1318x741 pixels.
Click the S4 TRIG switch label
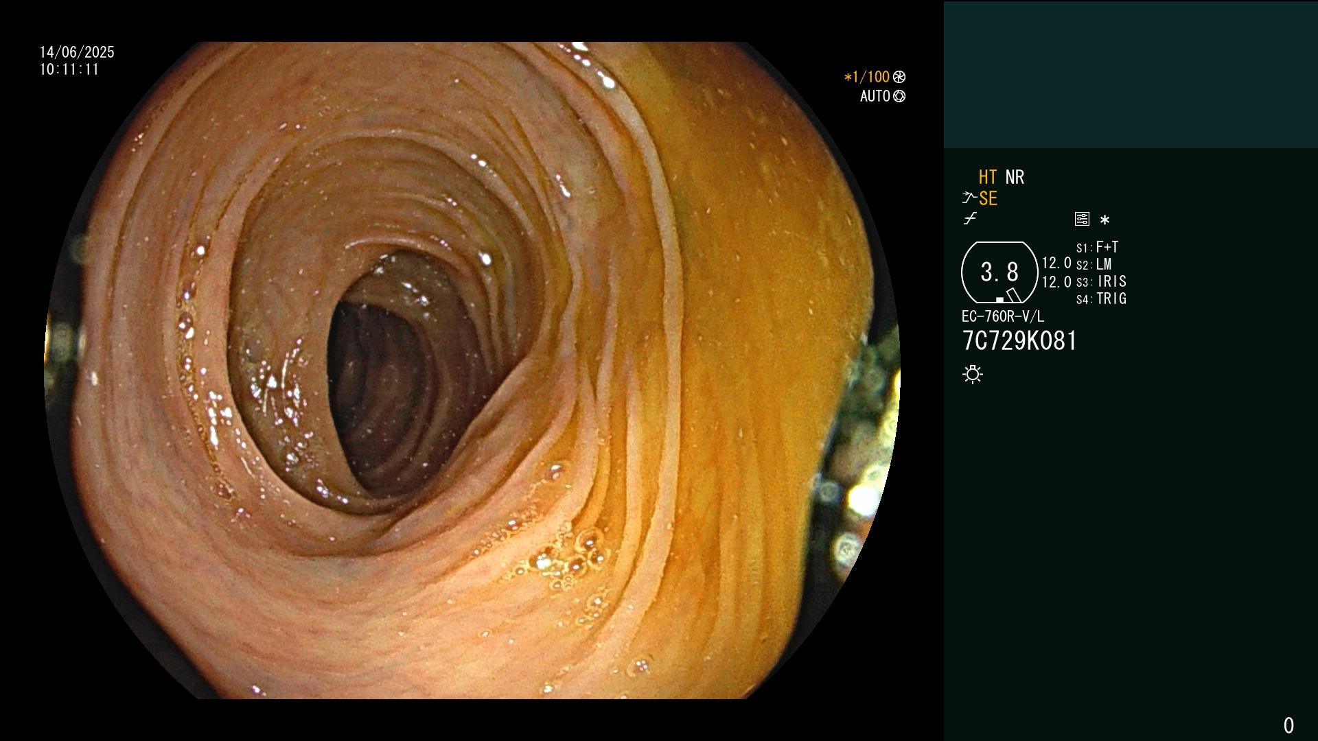(1101, 298)
